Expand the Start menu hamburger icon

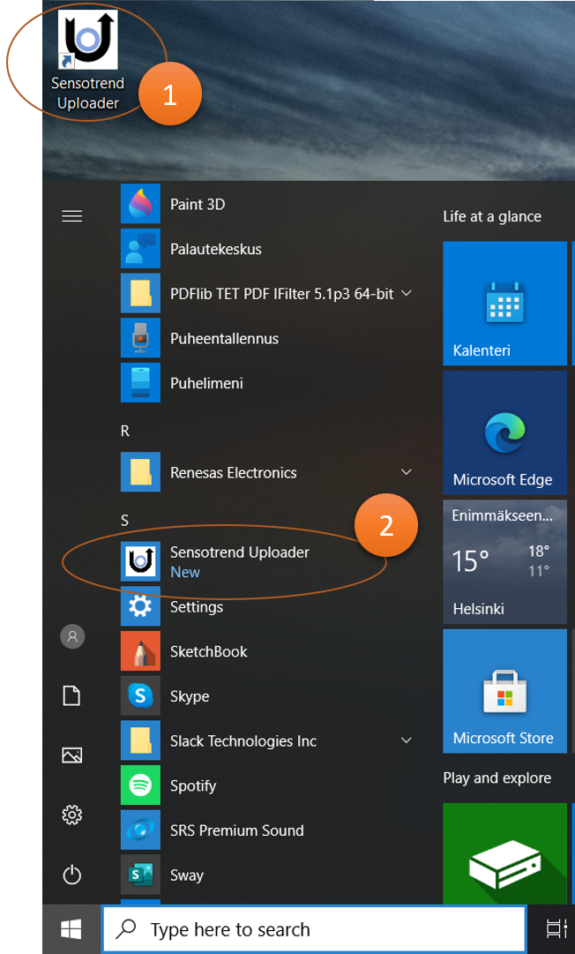point(71,216)
